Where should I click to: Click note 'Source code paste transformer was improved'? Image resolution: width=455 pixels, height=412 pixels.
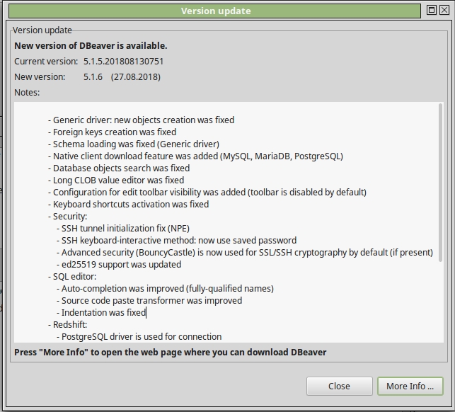tap(149, 301)
